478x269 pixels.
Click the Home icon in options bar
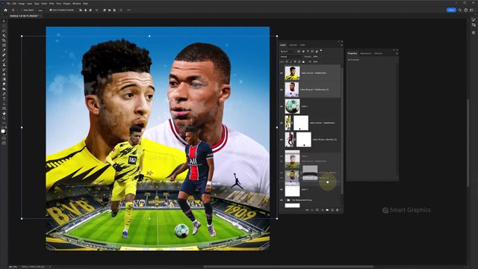pyautogui.click(x=5, y=10)
